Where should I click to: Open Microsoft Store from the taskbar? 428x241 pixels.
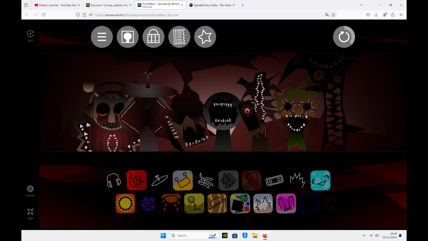point(235,236)
